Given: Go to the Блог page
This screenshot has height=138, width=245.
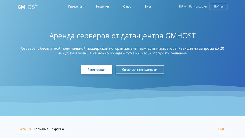Looking at the screenshot, I should click(148, 7).
